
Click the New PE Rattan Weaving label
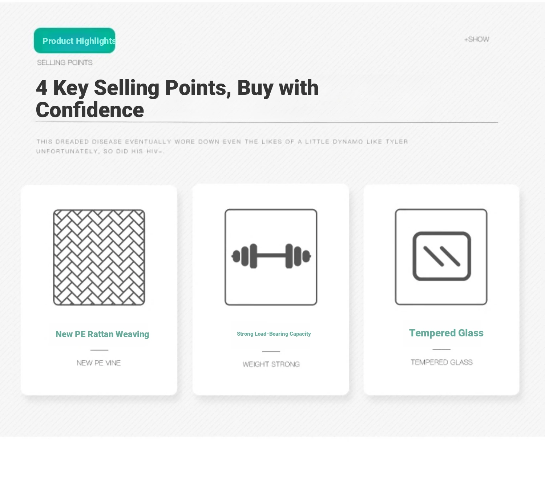102,334
